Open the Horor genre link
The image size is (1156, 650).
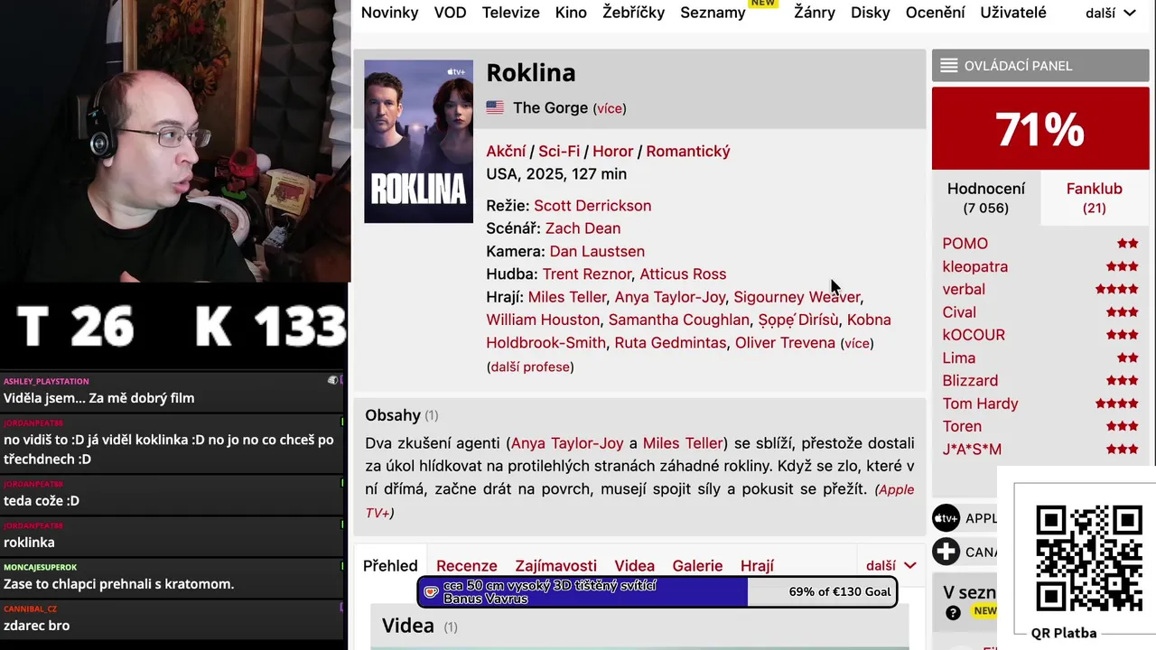(x=612, y=152)
